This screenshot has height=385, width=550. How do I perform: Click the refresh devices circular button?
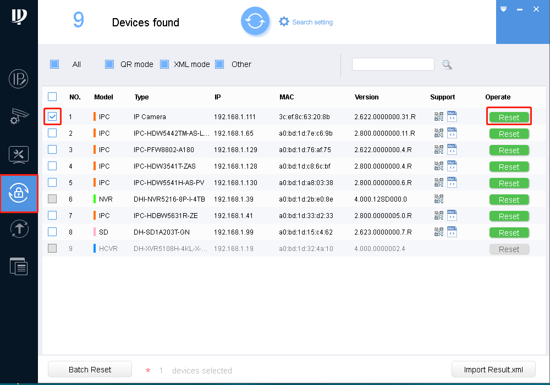coord(255,21)
